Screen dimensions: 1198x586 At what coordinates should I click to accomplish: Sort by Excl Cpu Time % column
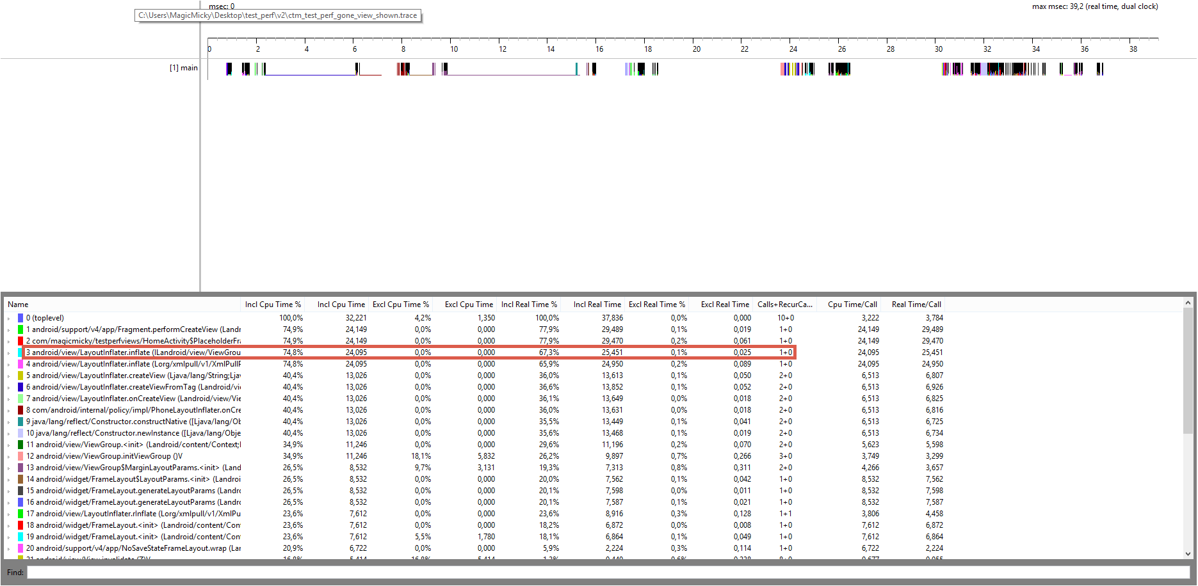pyautogui.click(x=401, y=305)
